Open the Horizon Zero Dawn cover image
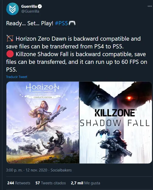The width and height of the screenshot is (153, 190). [x=43, y=122]
